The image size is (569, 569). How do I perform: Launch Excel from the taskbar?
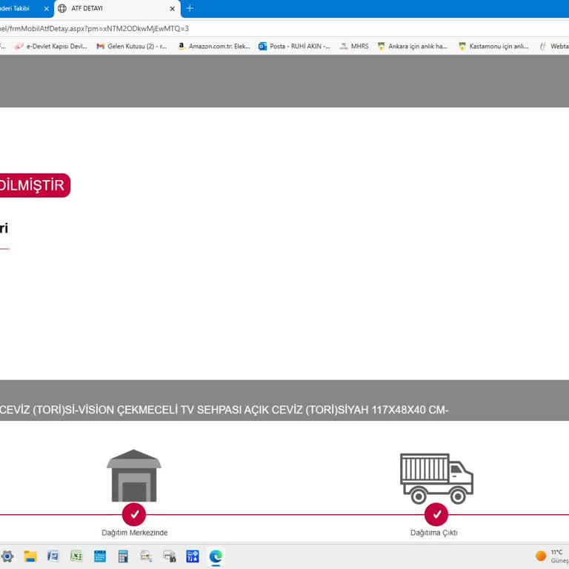76,556
